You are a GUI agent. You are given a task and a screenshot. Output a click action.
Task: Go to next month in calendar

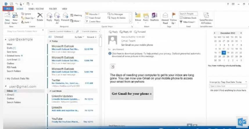(241, 33)
